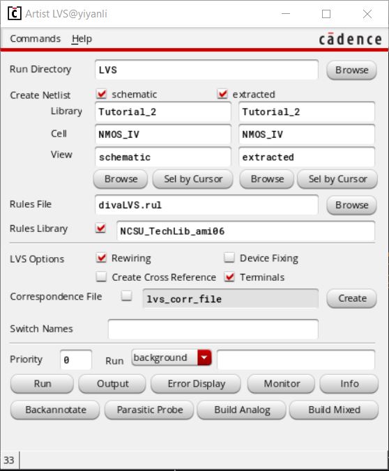Click the Build Analog button

point(242,410)
